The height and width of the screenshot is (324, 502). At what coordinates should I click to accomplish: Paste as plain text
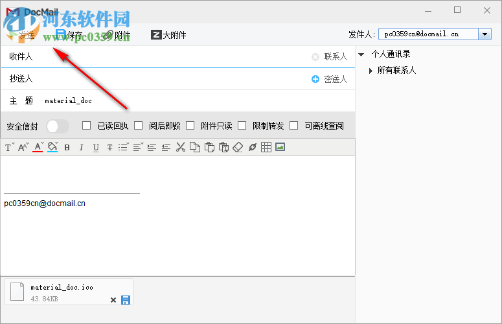click(x=223, y=147)
